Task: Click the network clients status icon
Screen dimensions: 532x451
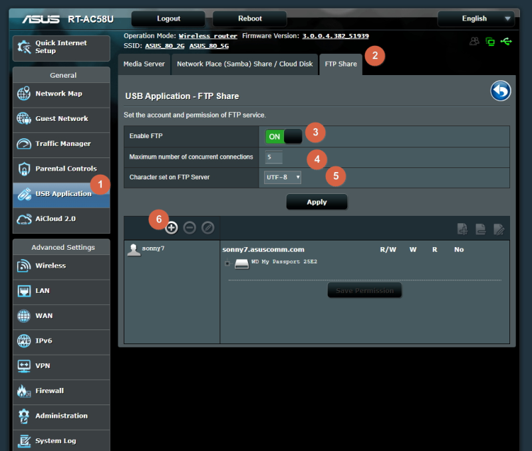Action: pyautogui.click(x=490, y=41)
